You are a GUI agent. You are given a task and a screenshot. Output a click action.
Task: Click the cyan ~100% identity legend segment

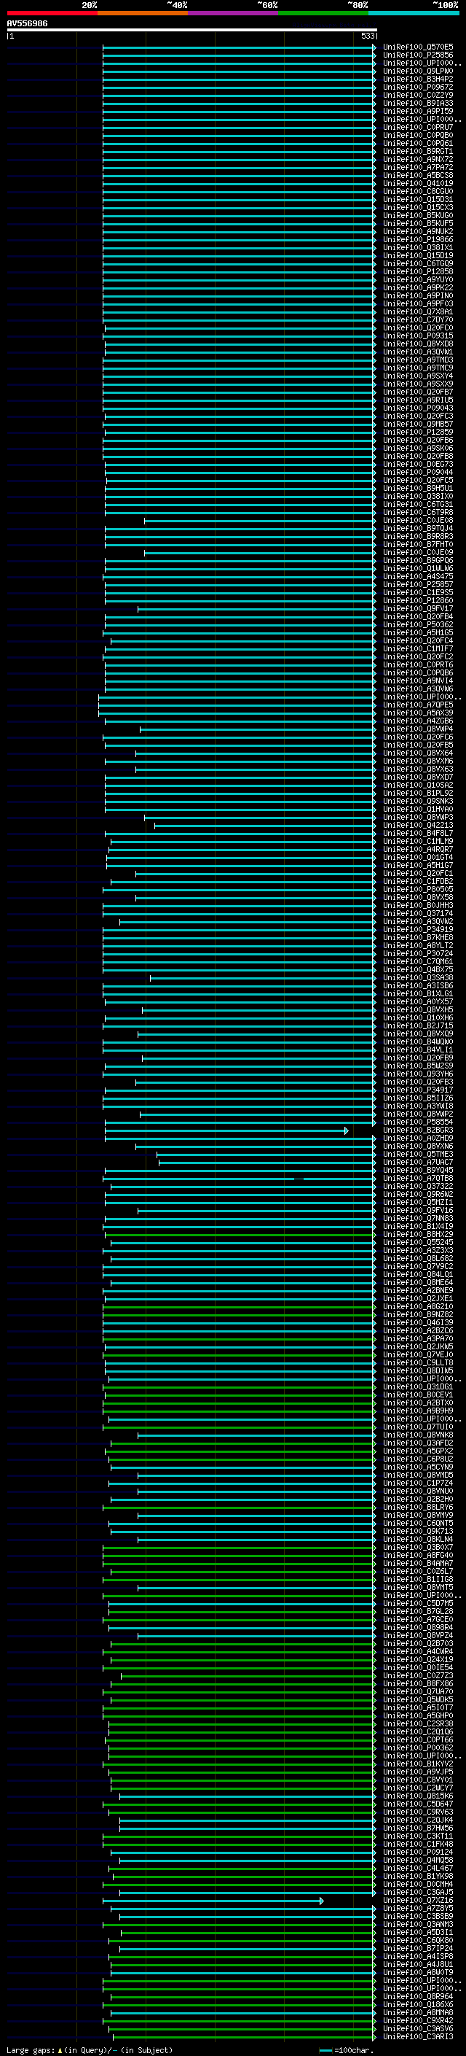[414, 13]
